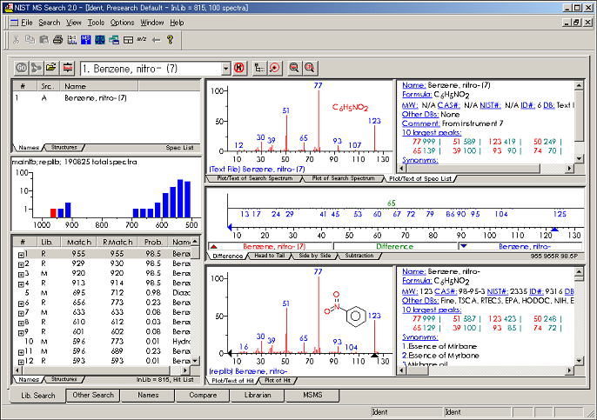Select the Side by Side comparison tab
Image resolution: width=597 pixels, height=420 pixels.
(314, 256)
